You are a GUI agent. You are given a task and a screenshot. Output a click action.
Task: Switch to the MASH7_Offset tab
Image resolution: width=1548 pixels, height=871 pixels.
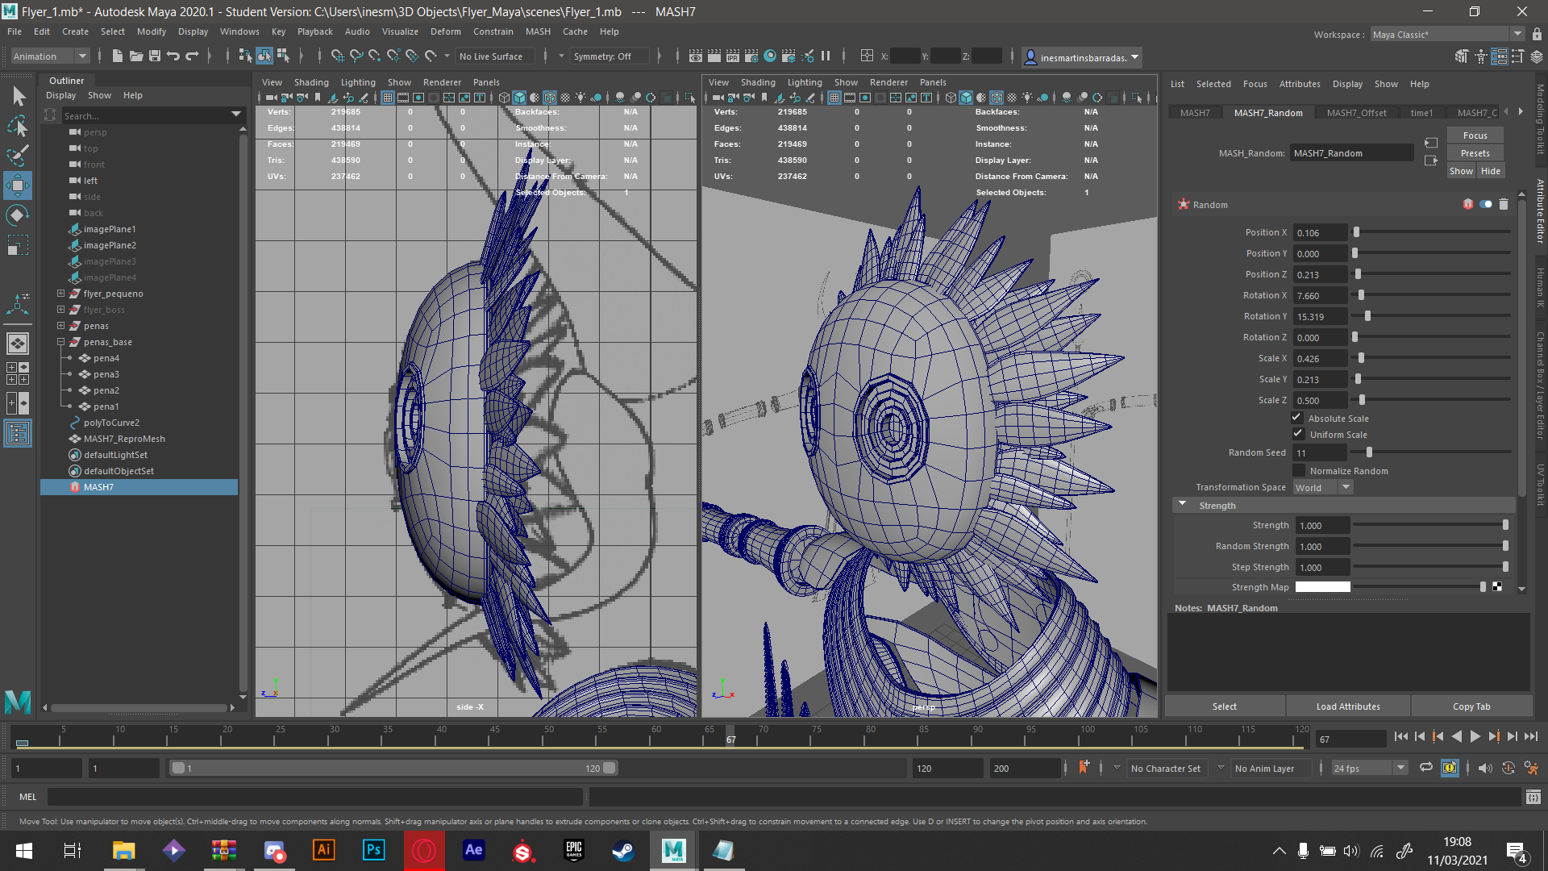click(1356, 113)
